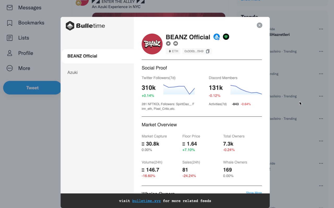This screenshot has width=334, height=208.
Task: Close the Bulletime popup
Action: coord(259,25)
